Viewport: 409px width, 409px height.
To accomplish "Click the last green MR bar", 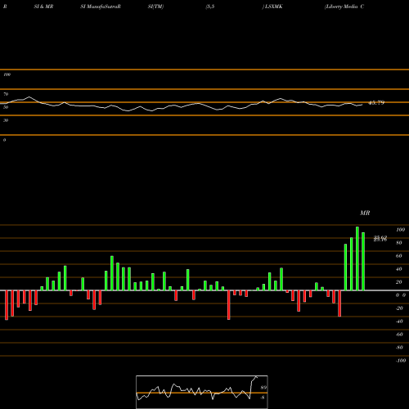I will pos(363,261).
